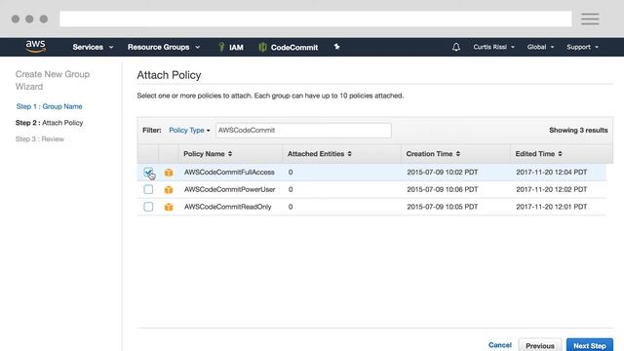Open the Policy Type filter dropdown

pyautogui.click(x=189, y=130)
